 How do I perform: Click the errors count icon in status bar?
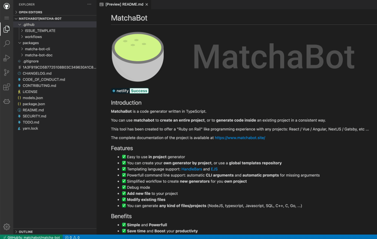point(67,237)
